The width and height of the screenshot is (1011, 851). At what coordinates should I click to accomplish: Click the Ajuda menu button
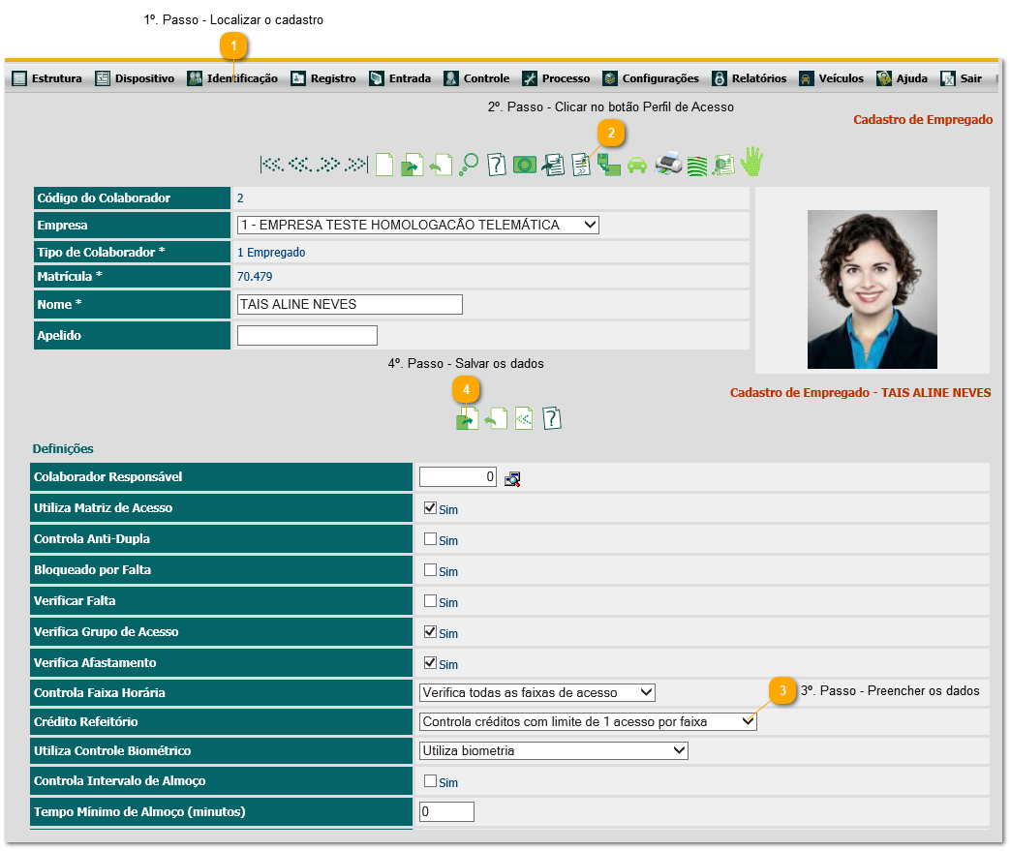902,78
